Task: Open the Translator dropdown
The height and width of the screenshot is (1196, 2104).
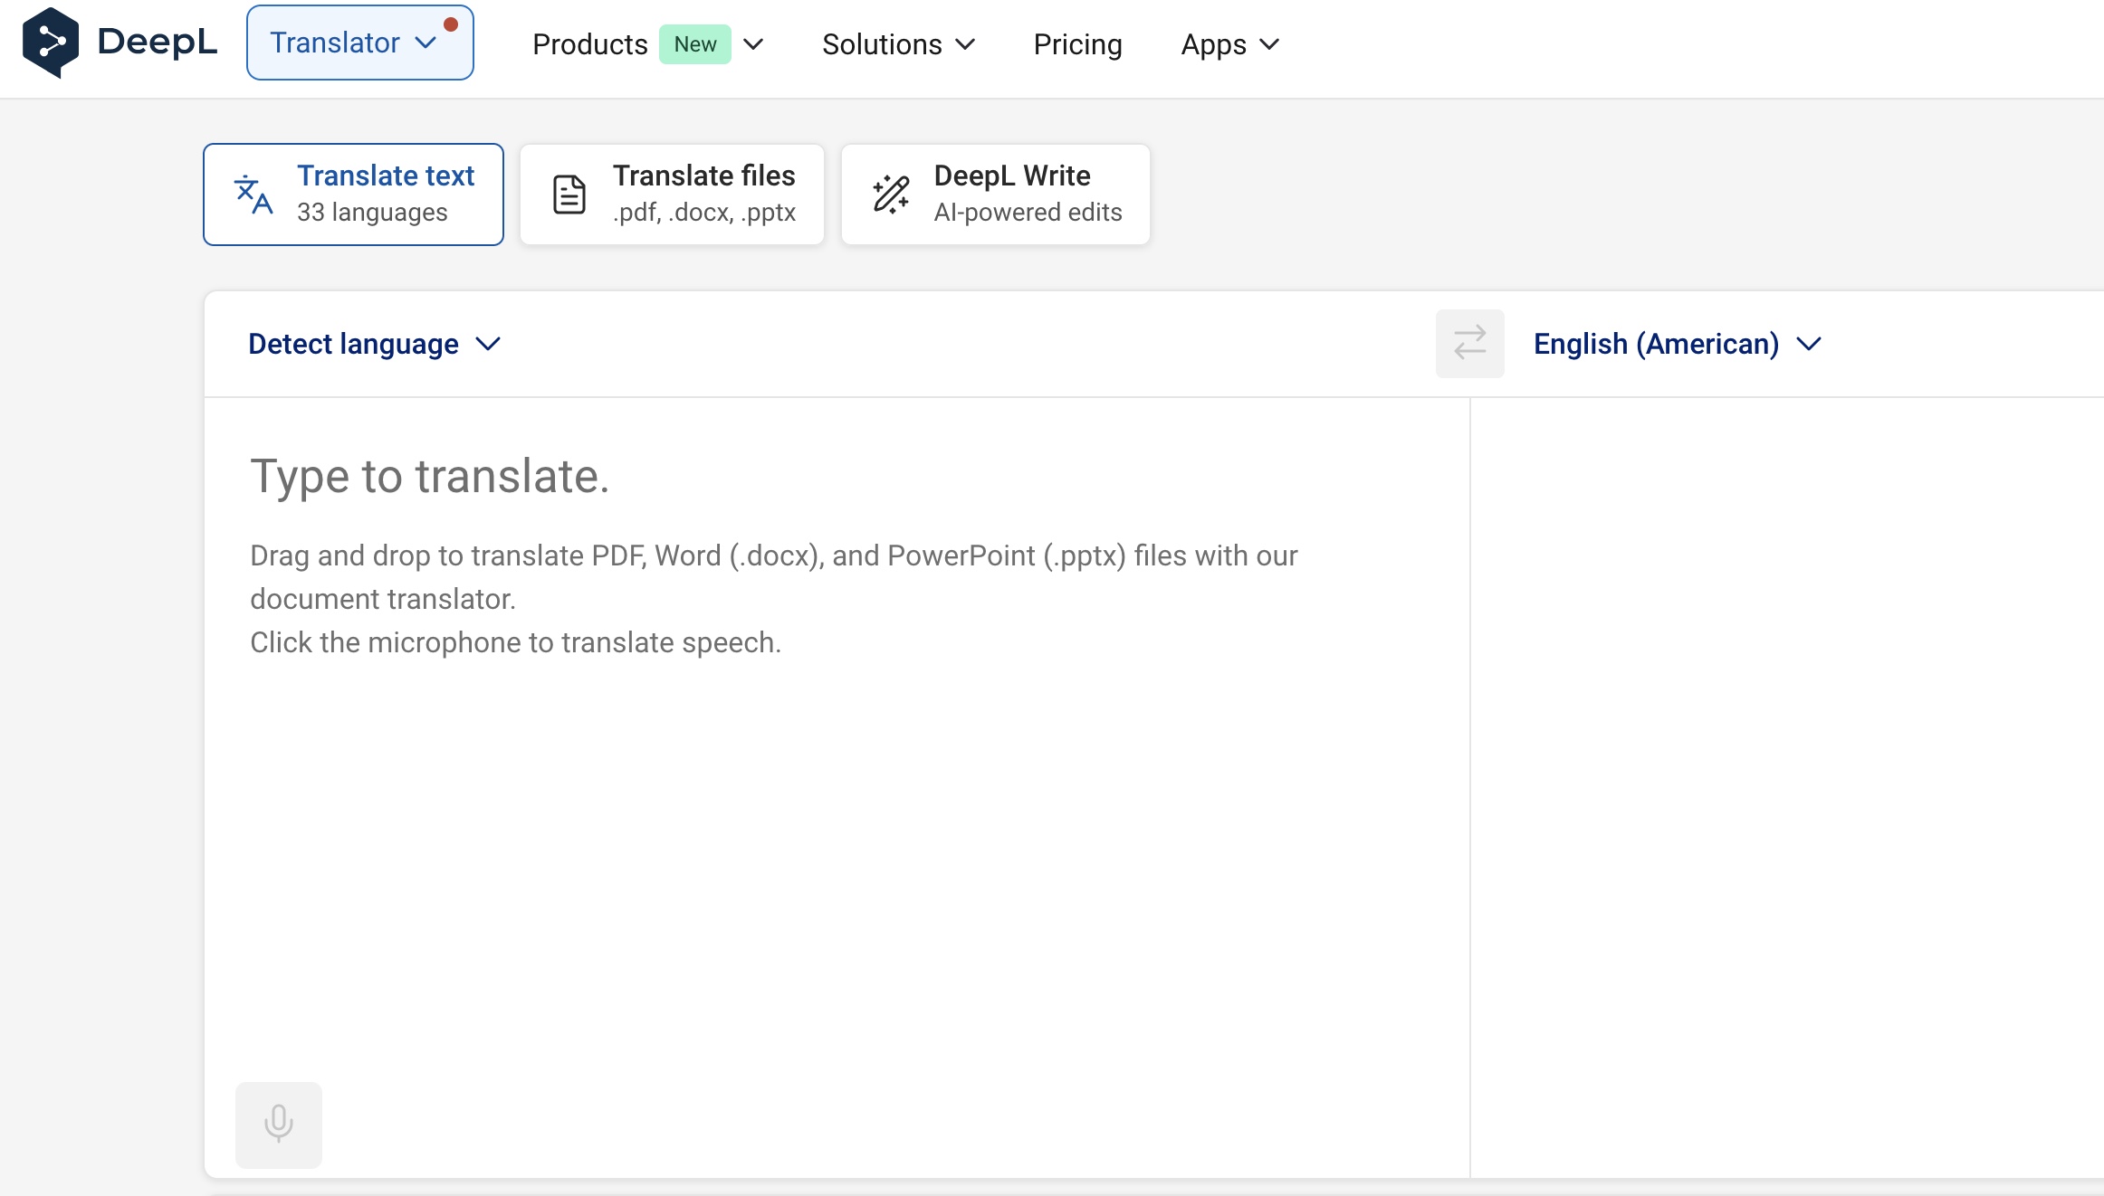Action: [x=359, y=43]
